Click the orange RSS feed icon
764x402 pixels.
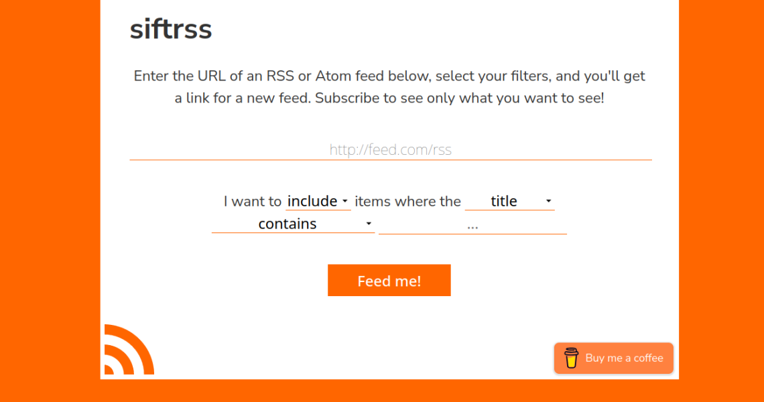128,351
